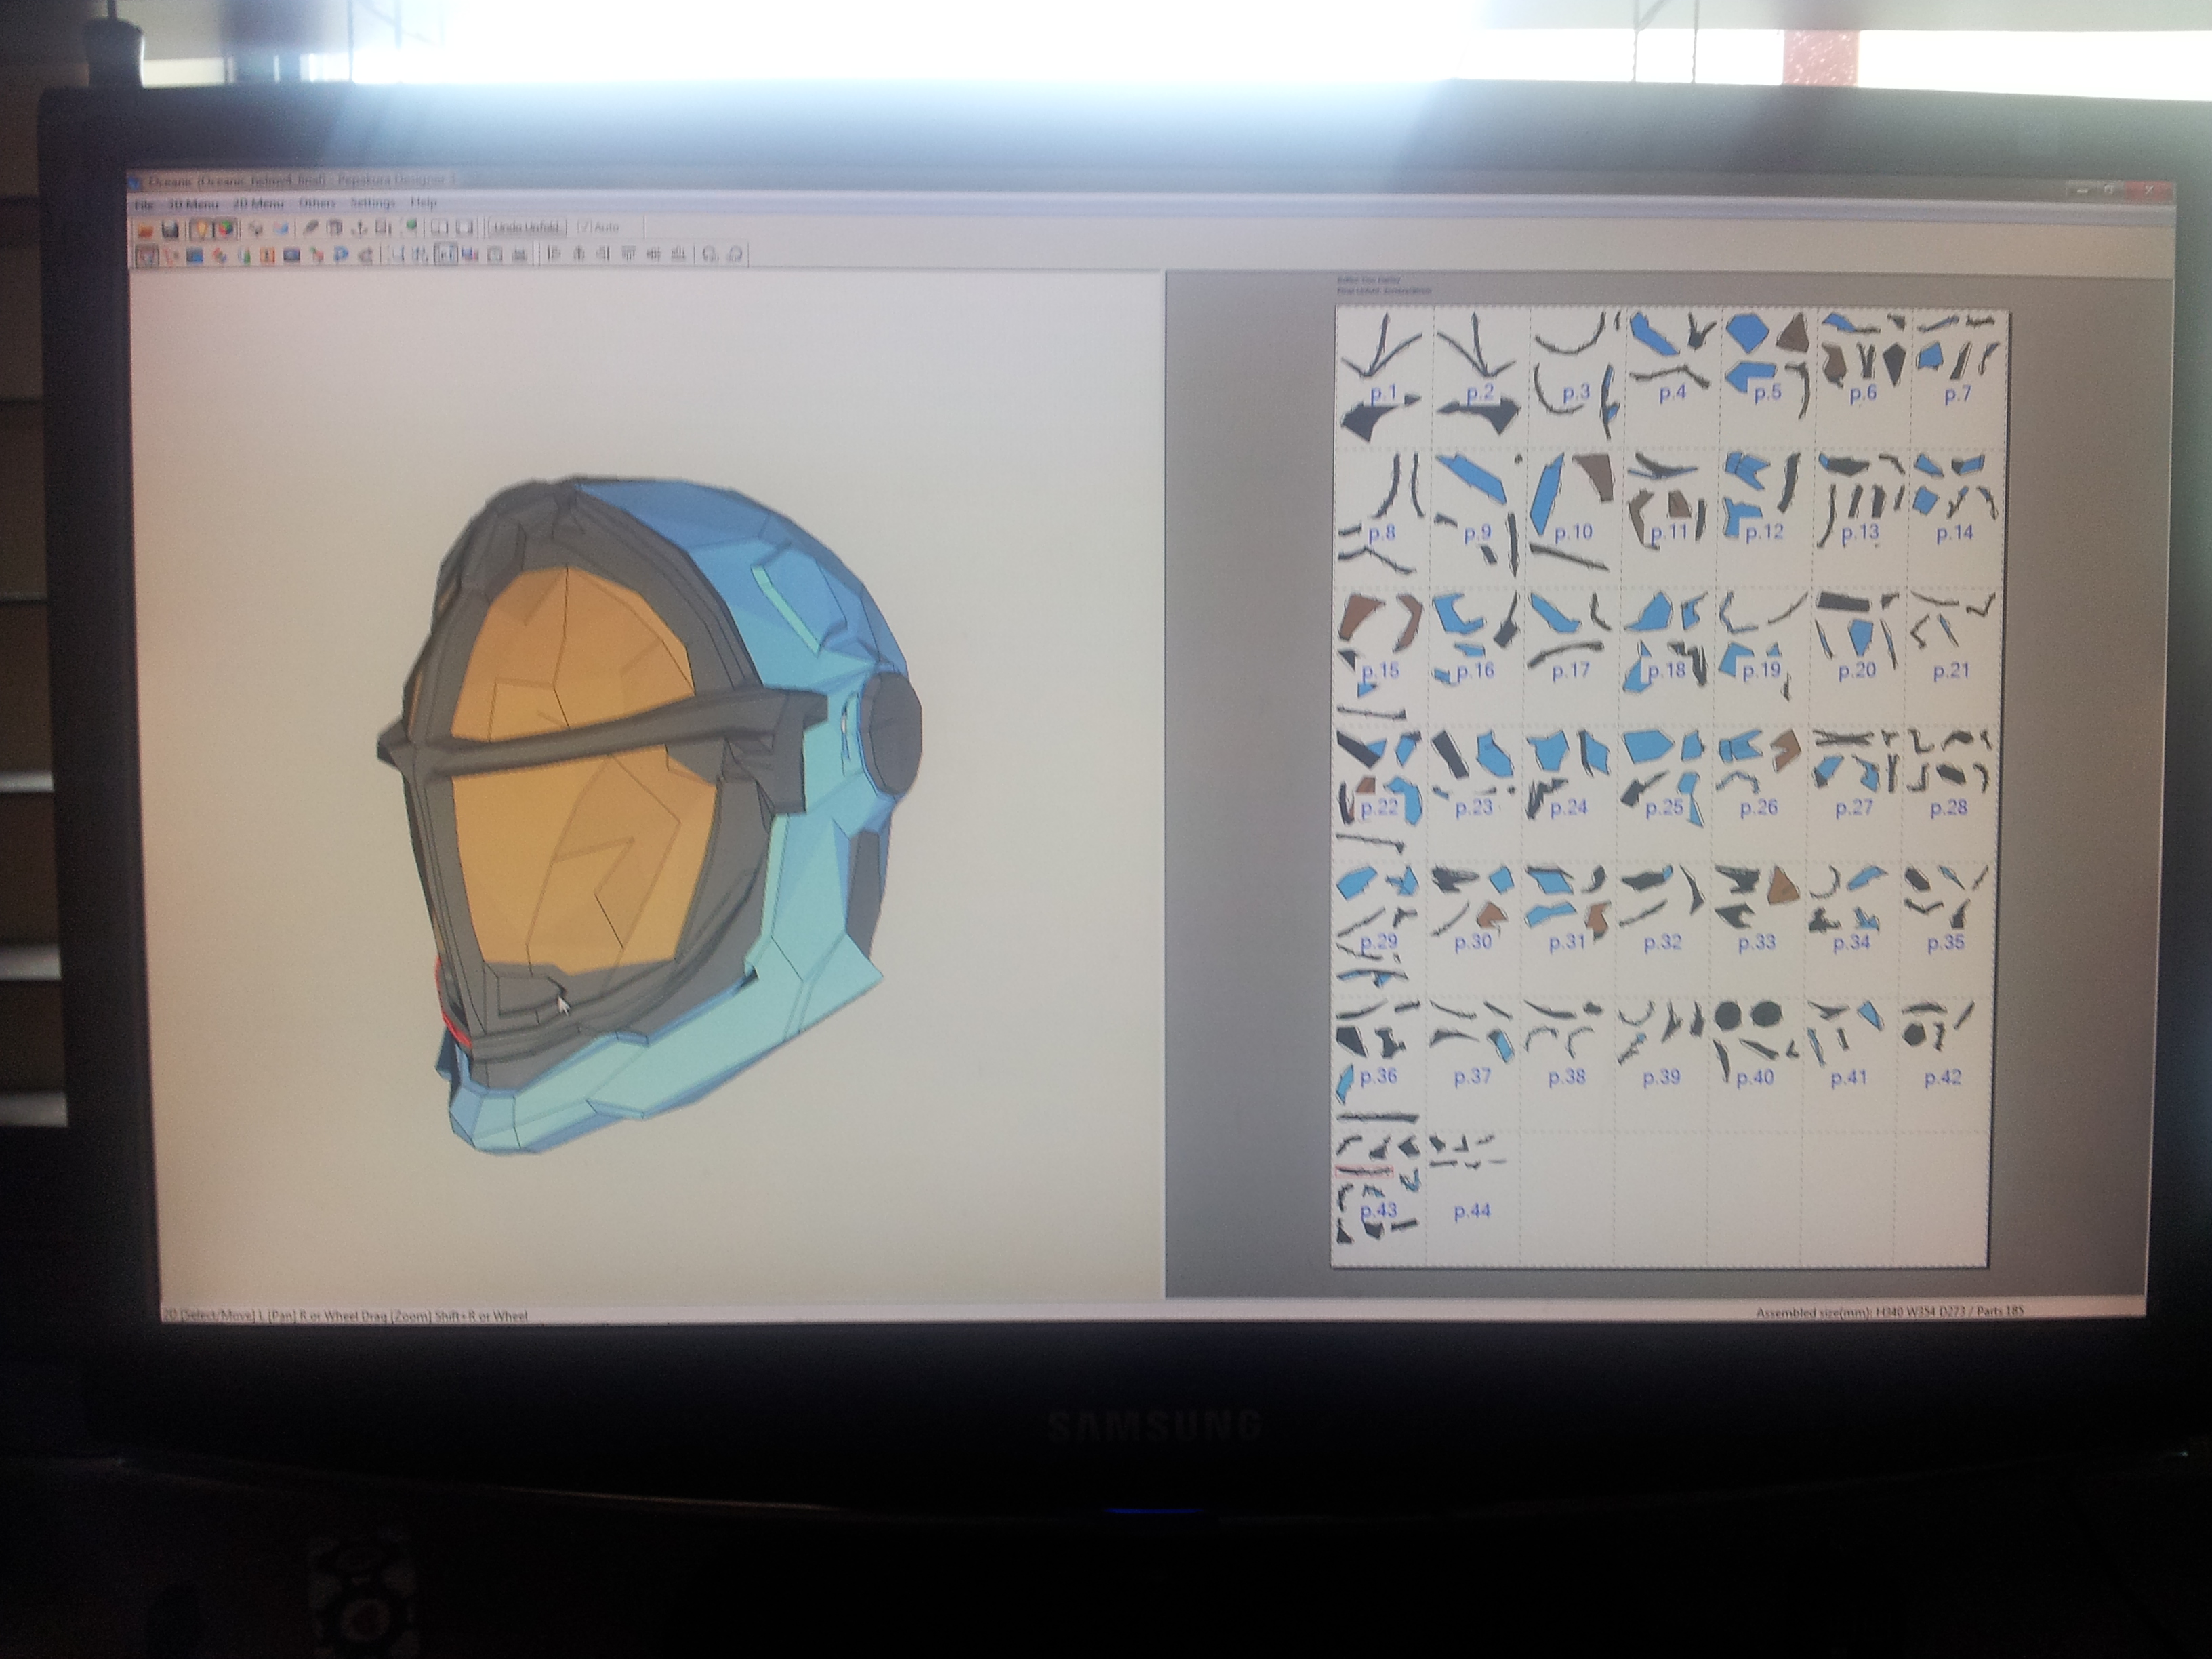
Task: Select the Select/Move tool in second toolbar row
Action: 147,256
